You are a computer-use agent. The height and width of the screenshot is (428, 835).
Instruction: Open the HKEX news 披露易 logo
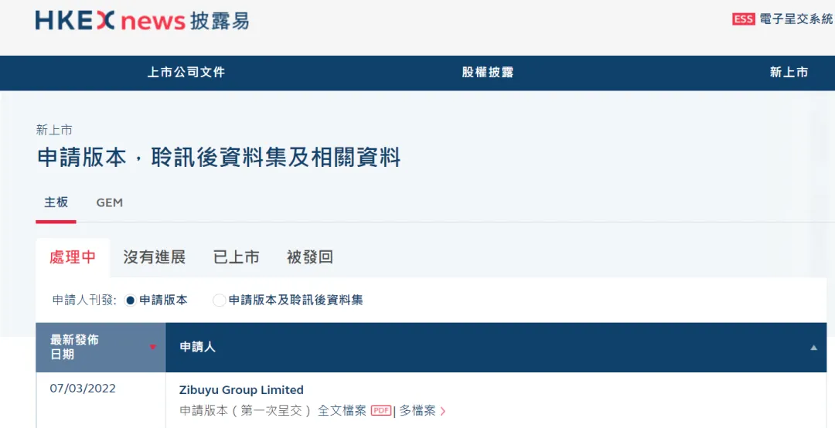[x=141, y=21]
